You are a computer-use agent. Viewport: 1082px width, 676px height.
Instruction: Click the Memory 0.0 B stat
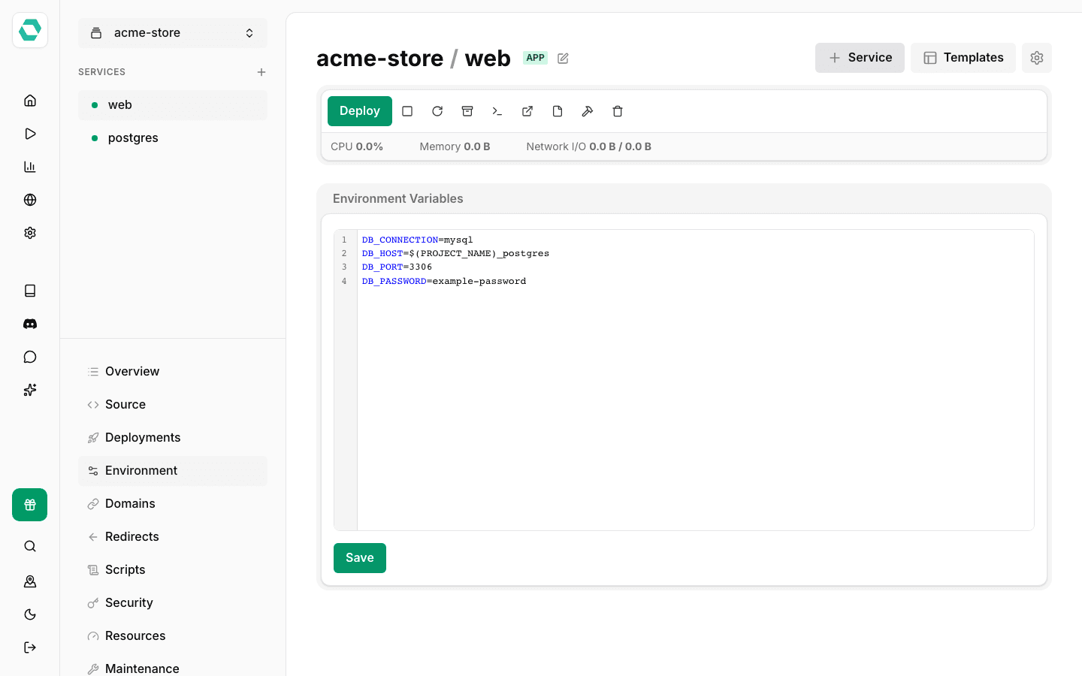455,147
